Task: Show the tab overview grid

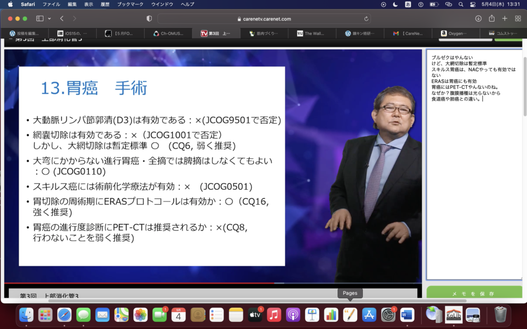Action: tap(518, 19)
